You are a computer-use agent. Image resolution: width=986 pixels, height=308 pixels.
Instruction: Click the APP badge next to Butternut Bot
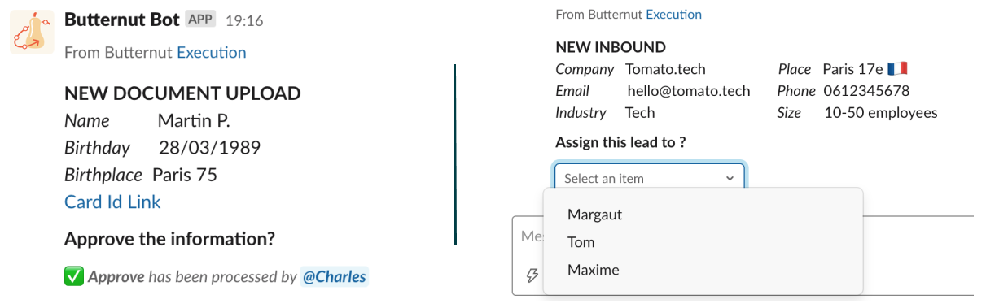[201, 20]
